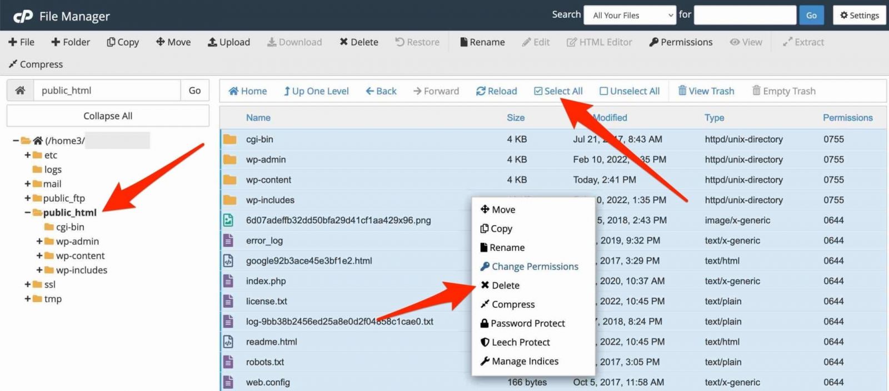Sort by Type column header
The width and height of the screenshot is (889, 391).
pos(715,118)
